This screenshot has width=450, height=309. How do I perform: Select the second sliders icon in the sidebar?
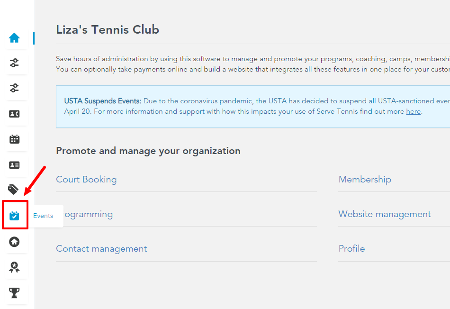pyautogui.click(x=15, y=88)
